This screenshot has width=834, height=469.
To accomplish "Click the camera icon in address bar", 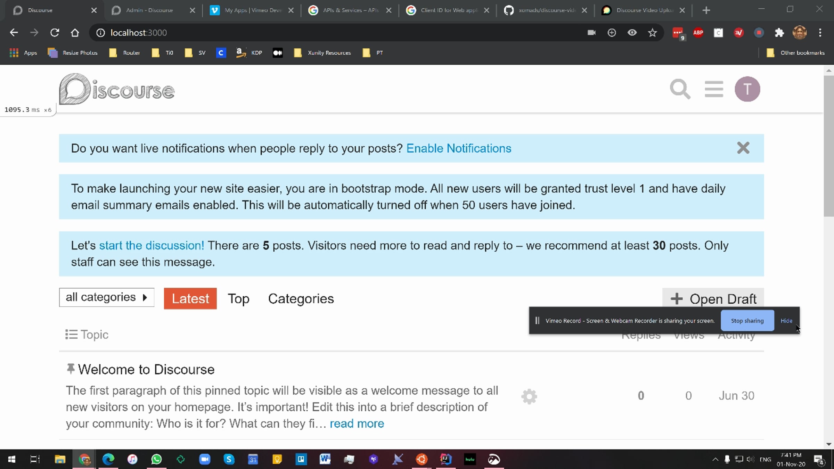I will [591, 33].
